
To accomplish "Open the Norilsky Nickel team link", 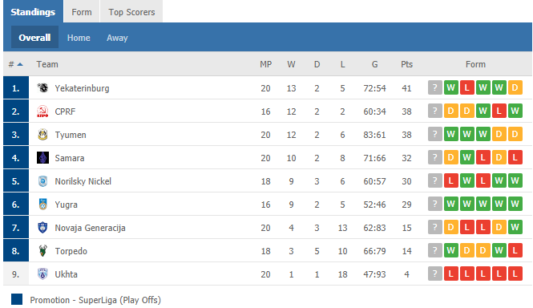I will tap(83, 181).
